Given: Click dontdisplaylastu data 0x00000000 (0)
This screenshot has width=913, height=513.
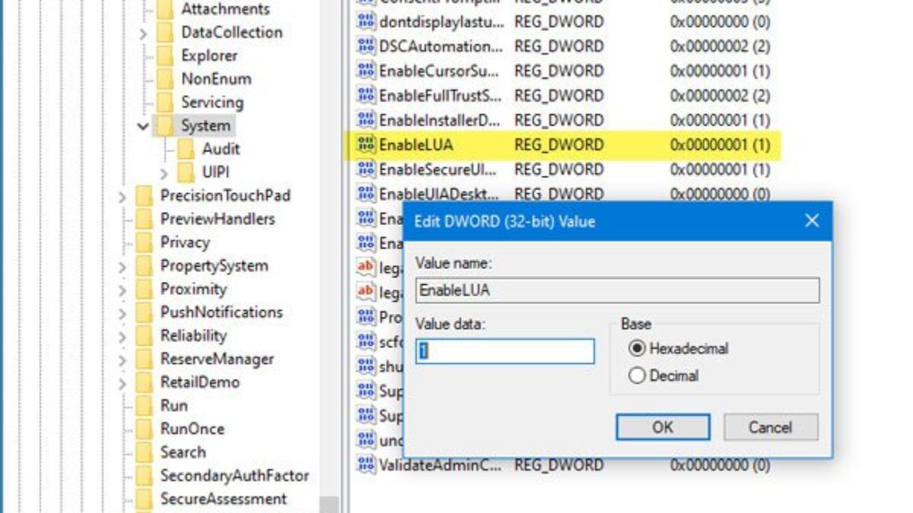Looking at the screenshot, I should 720,22.
